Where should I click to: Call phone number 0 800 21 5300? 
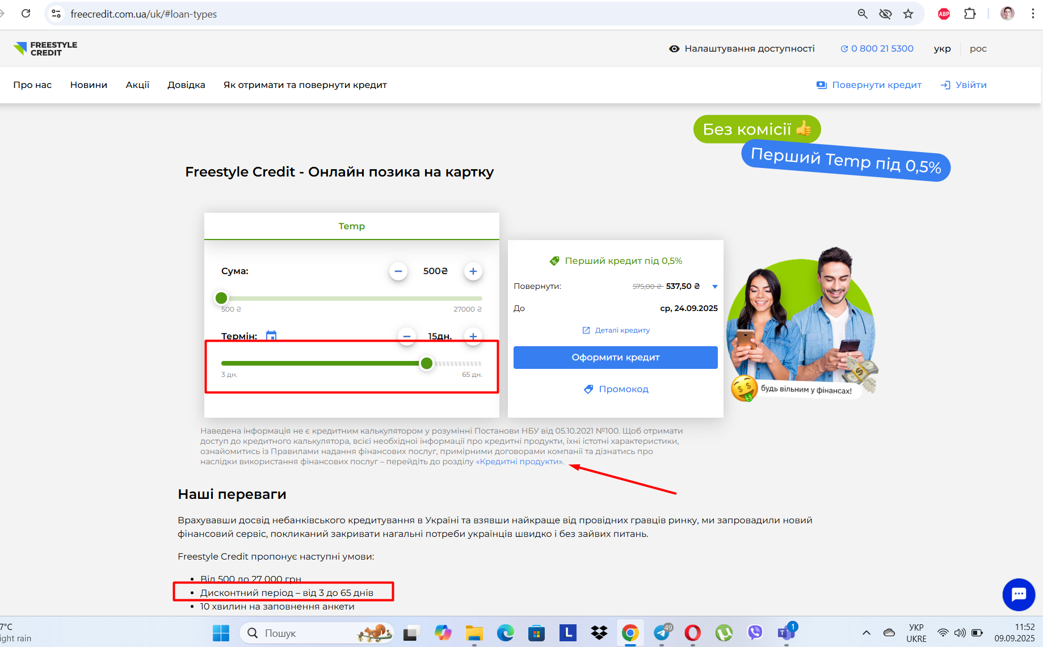pyautogui.click(x=877, y=49)
